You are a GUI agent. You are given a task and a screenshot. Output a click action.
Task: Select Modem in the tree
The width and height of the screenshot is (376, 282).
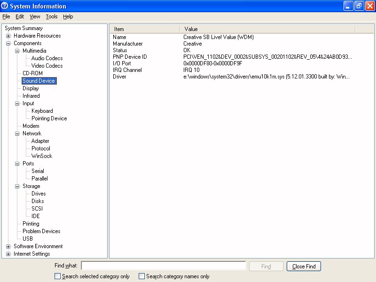31,126
